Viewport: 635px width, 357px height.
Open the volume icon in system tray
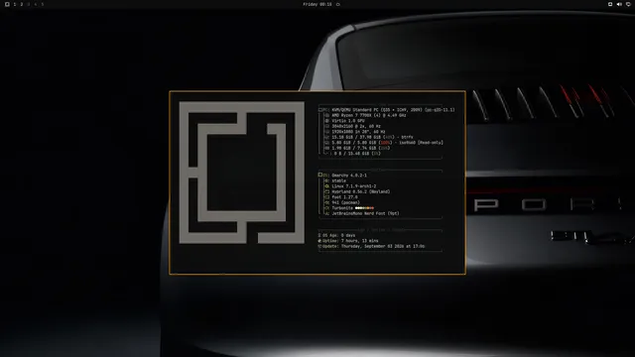tap(619, 4)
